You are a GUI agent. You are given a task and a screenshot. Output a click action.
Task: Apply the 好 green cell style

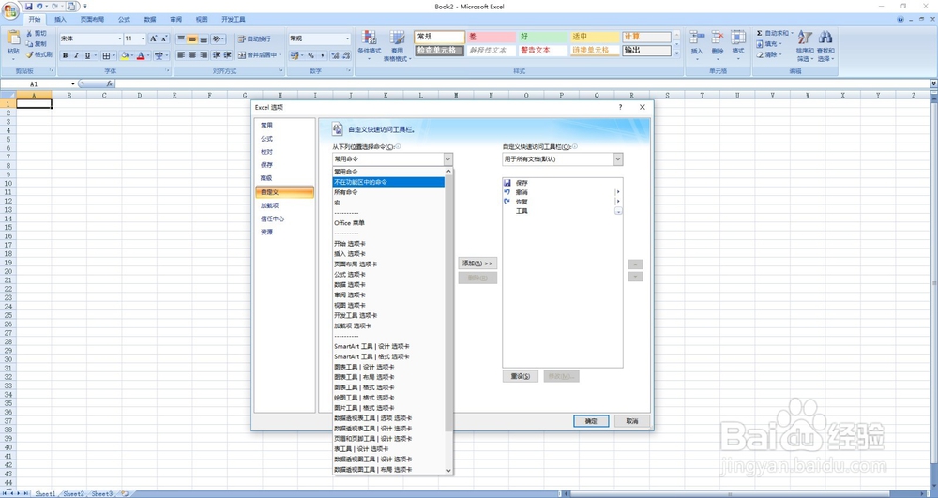542,38
